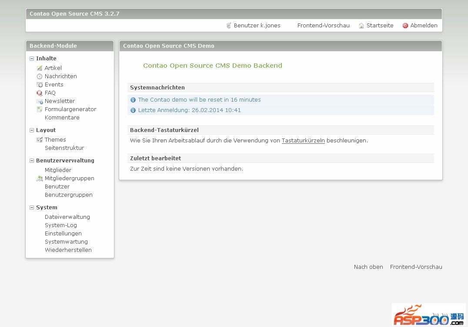Image resolution: width=468 pixels, height=327 pixels.
Task: Open Frontend-Vorschau in top bar
Action: 323,26
